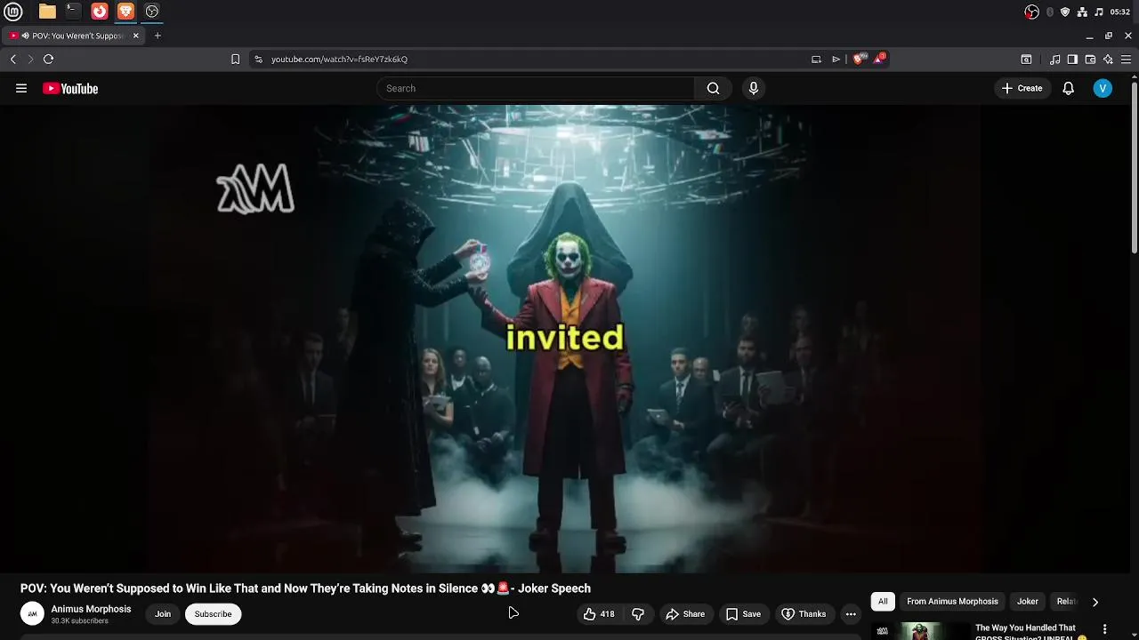This screenshot has height=640, width=1139.
Task: Go forward in browser history
Action: pos(30,60)
